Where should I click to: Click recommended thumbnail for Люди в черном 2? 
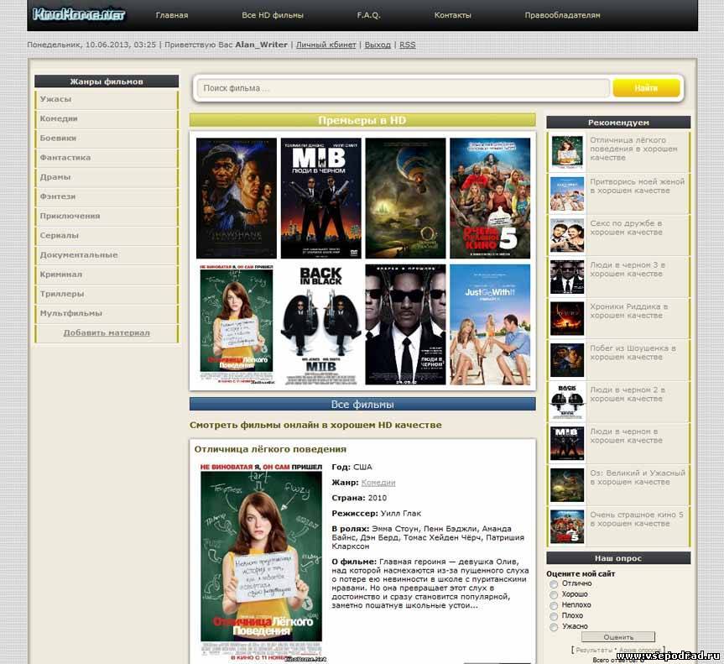(567, 401)
